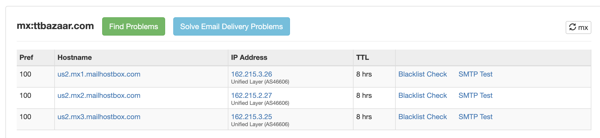This screenshot has width=600, height=138.
Task: Open us2.mx1.mailhostbox.com hostname link
Action: (x=99, y=74)
